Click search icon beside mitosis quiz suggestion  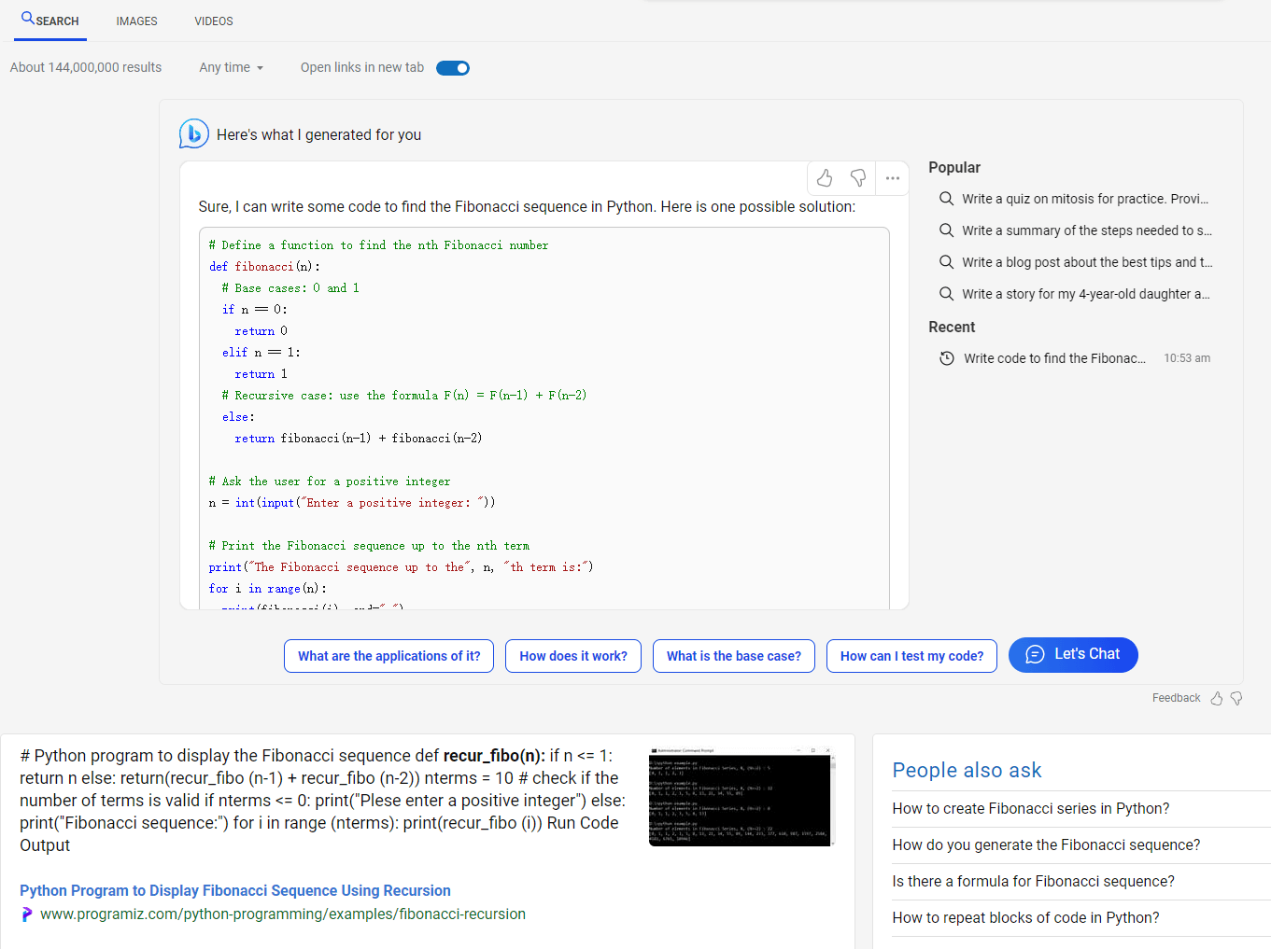(946, 199)
